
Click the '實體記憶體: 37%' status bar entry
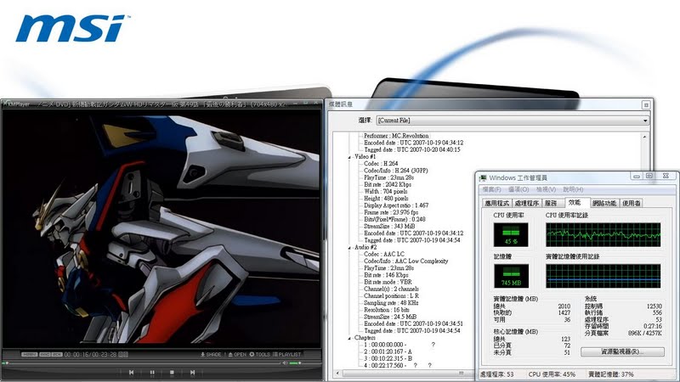click(610, 374)
